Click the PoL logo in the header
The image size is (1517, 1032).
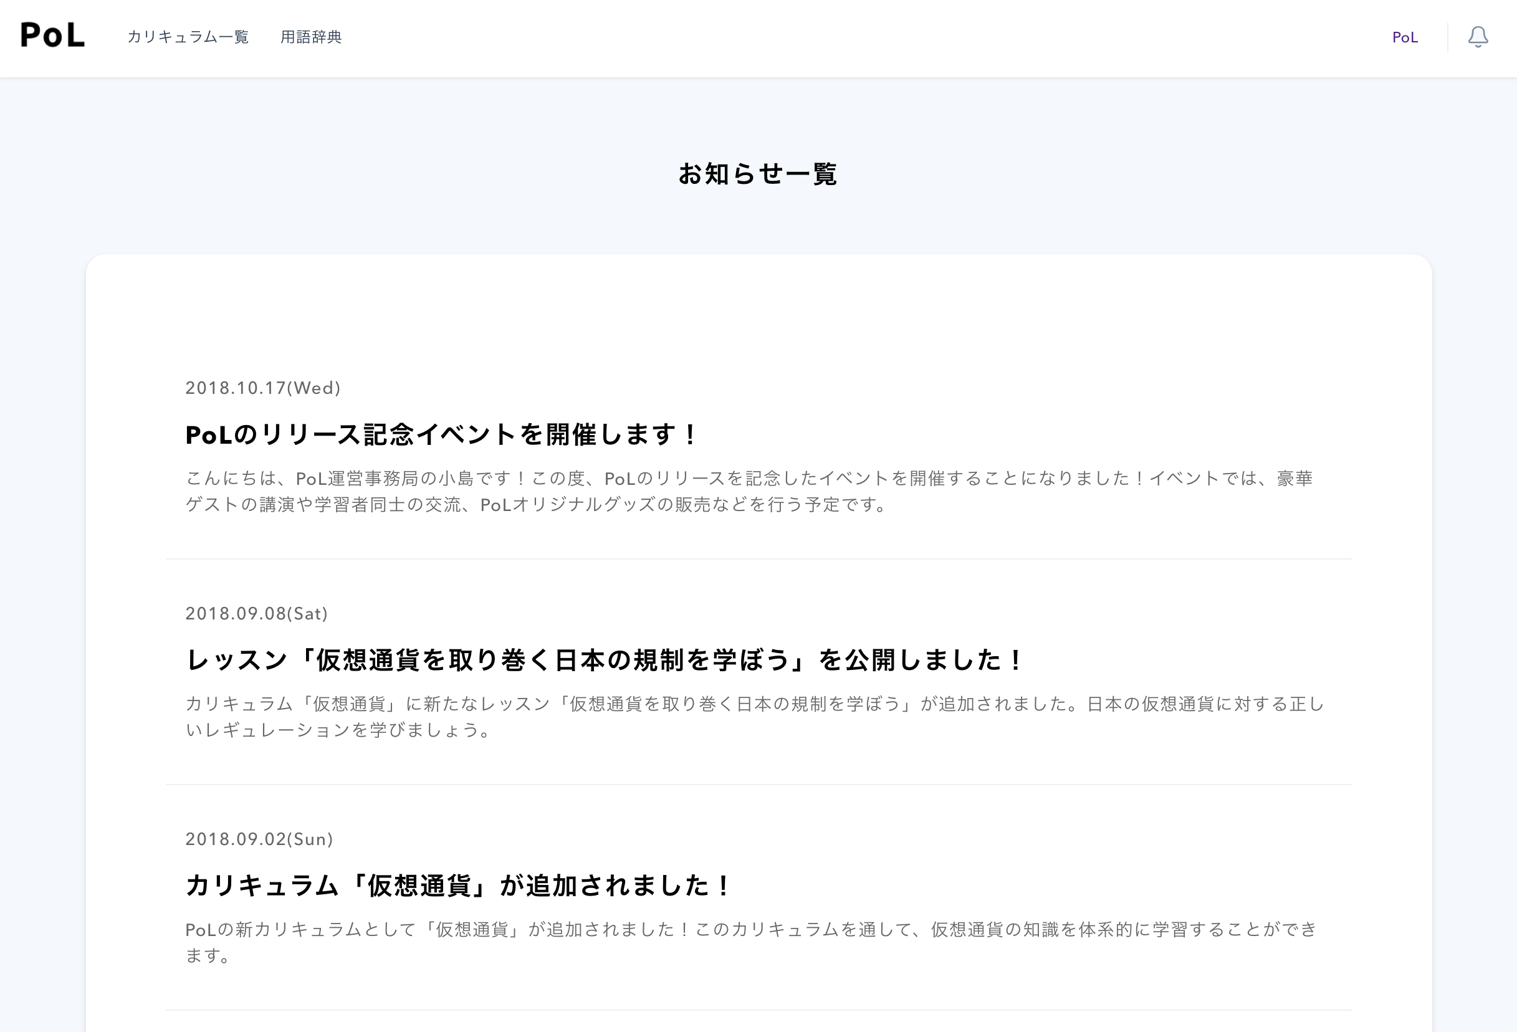pos(52,36)
